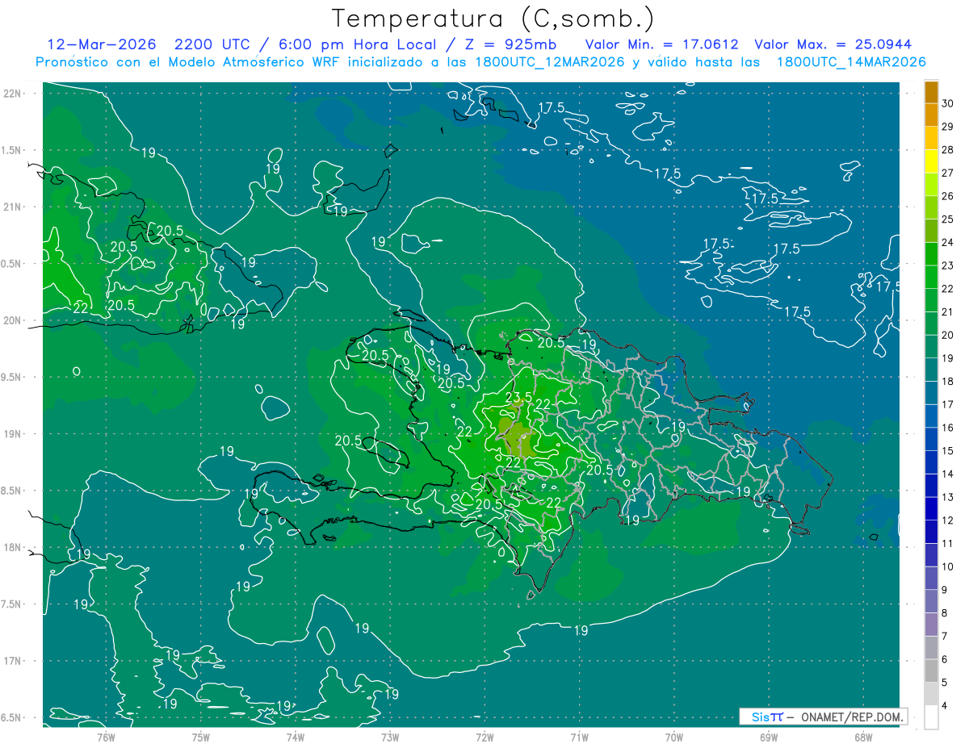
Task: Pick the dark blue swatch between 12 and 13
Action: [x=931, y=508]
